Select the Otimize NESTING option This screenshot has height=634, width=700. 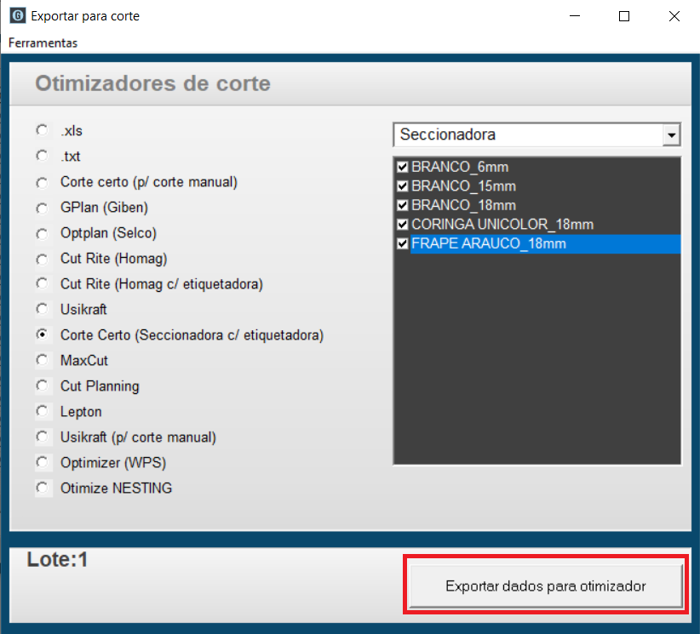click(43, 488)
